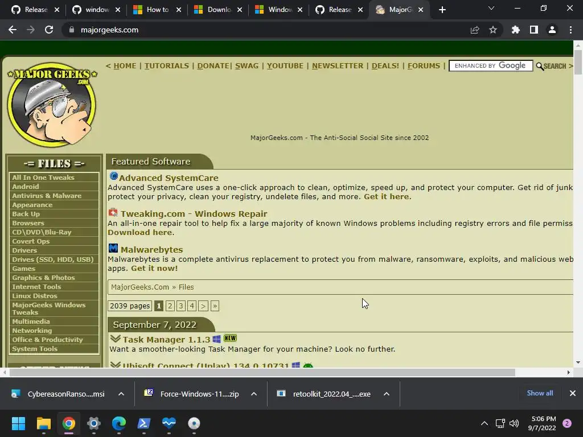Click the Advanced SystemCare title link

click(x=169, y=178)
